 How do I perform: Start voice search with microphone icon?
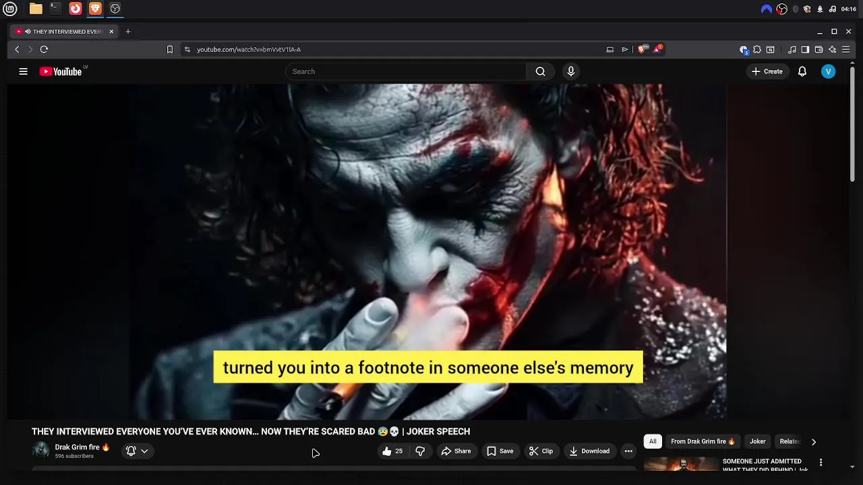pos(571,71)
